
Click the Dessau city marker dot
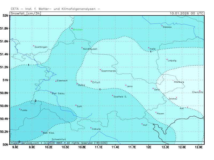click(162, 26)
